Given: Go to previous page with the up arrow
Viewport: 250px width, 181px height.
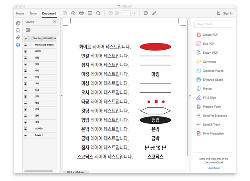Looking at the screenshot, I should click(x=111, y=13).
